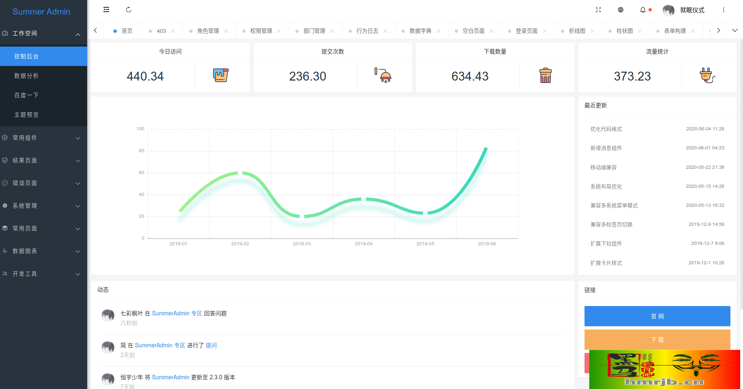Image resolution: width=743 pixels, height=389 pixels.
Task: Open the notifications bell
Action: point(643,10)
